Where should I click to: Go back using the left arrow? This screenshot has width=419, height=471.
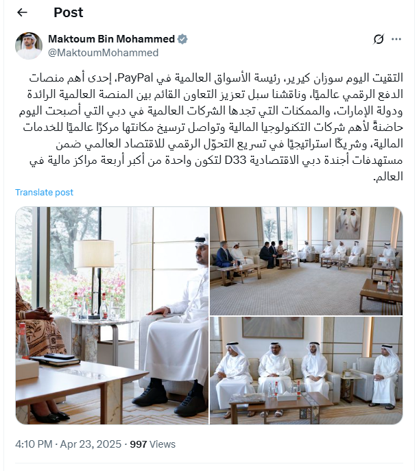pyautogui.click(x=22, y=12)
